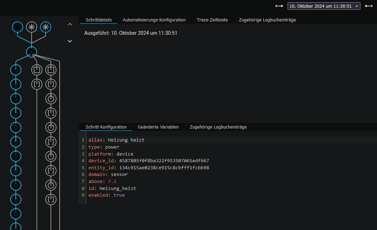377x230 pixels.
Task: Click the device_id value 4587805f0f8ba322f953507065edf667
Action: 164,161
